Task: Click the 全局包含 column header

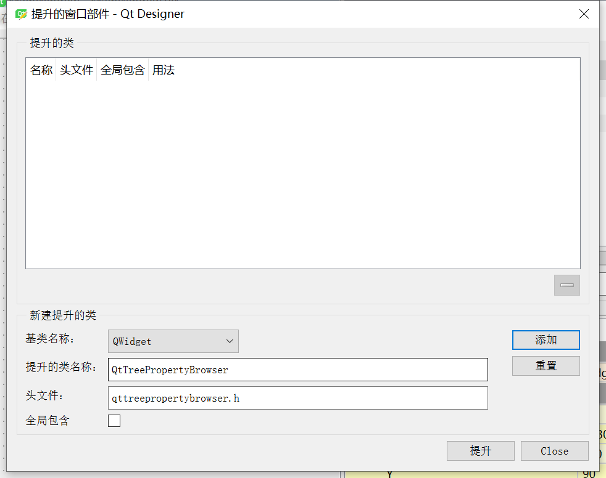Action: click(x=122, y=70)
